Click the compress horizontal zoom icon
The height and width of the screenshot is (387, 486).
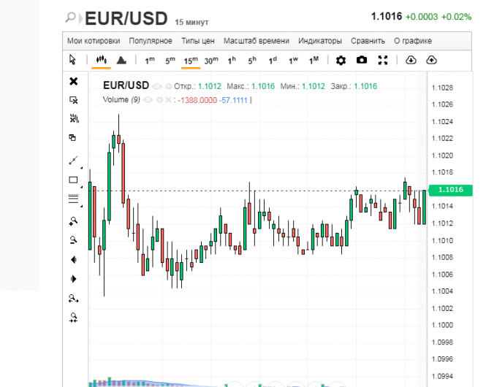tap(74, 318)
